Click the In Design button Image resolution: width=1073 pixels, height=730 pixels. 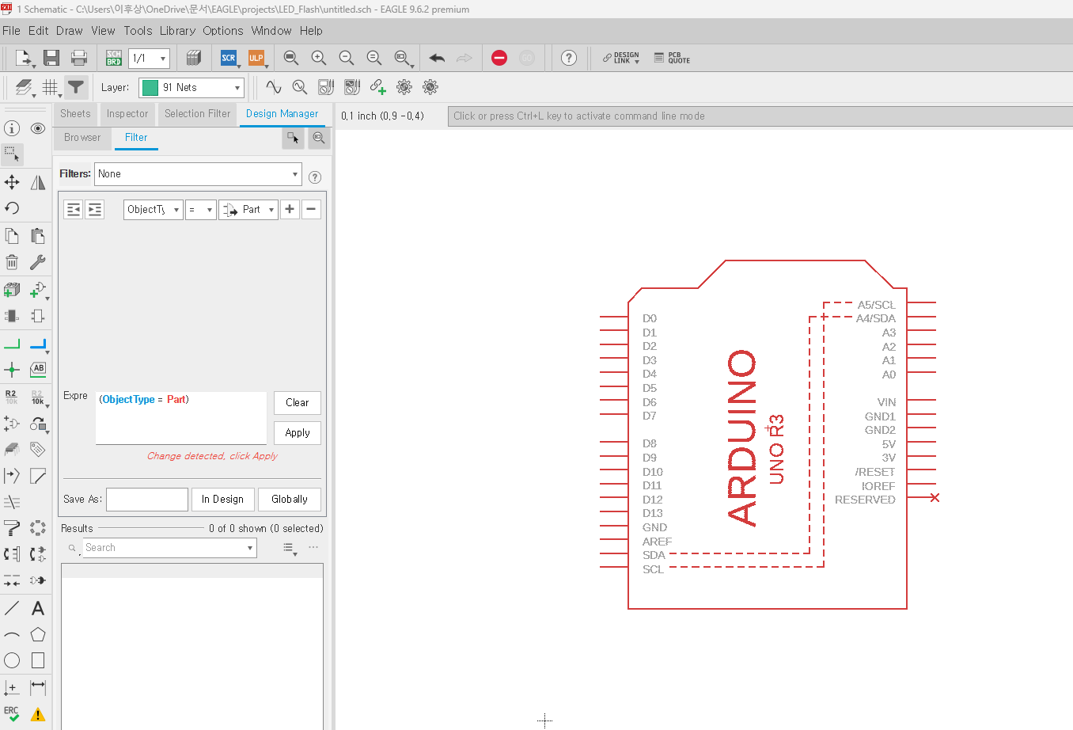point(222,500)
